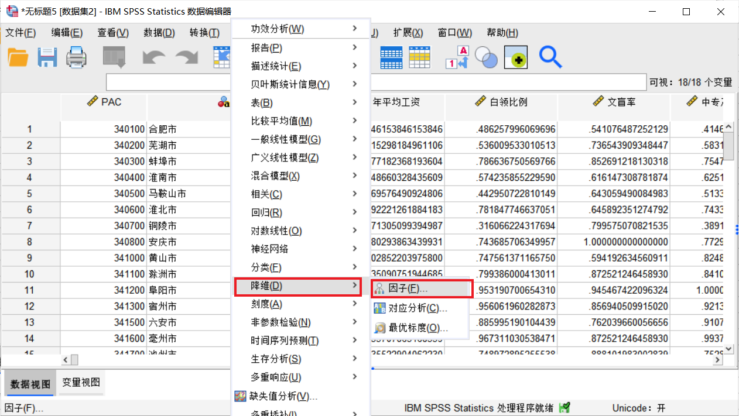Viewport: 739px width, 416px height.
Task: Open the recall recent dialogs toolbar icon
Action: click(x=114, y=57)
